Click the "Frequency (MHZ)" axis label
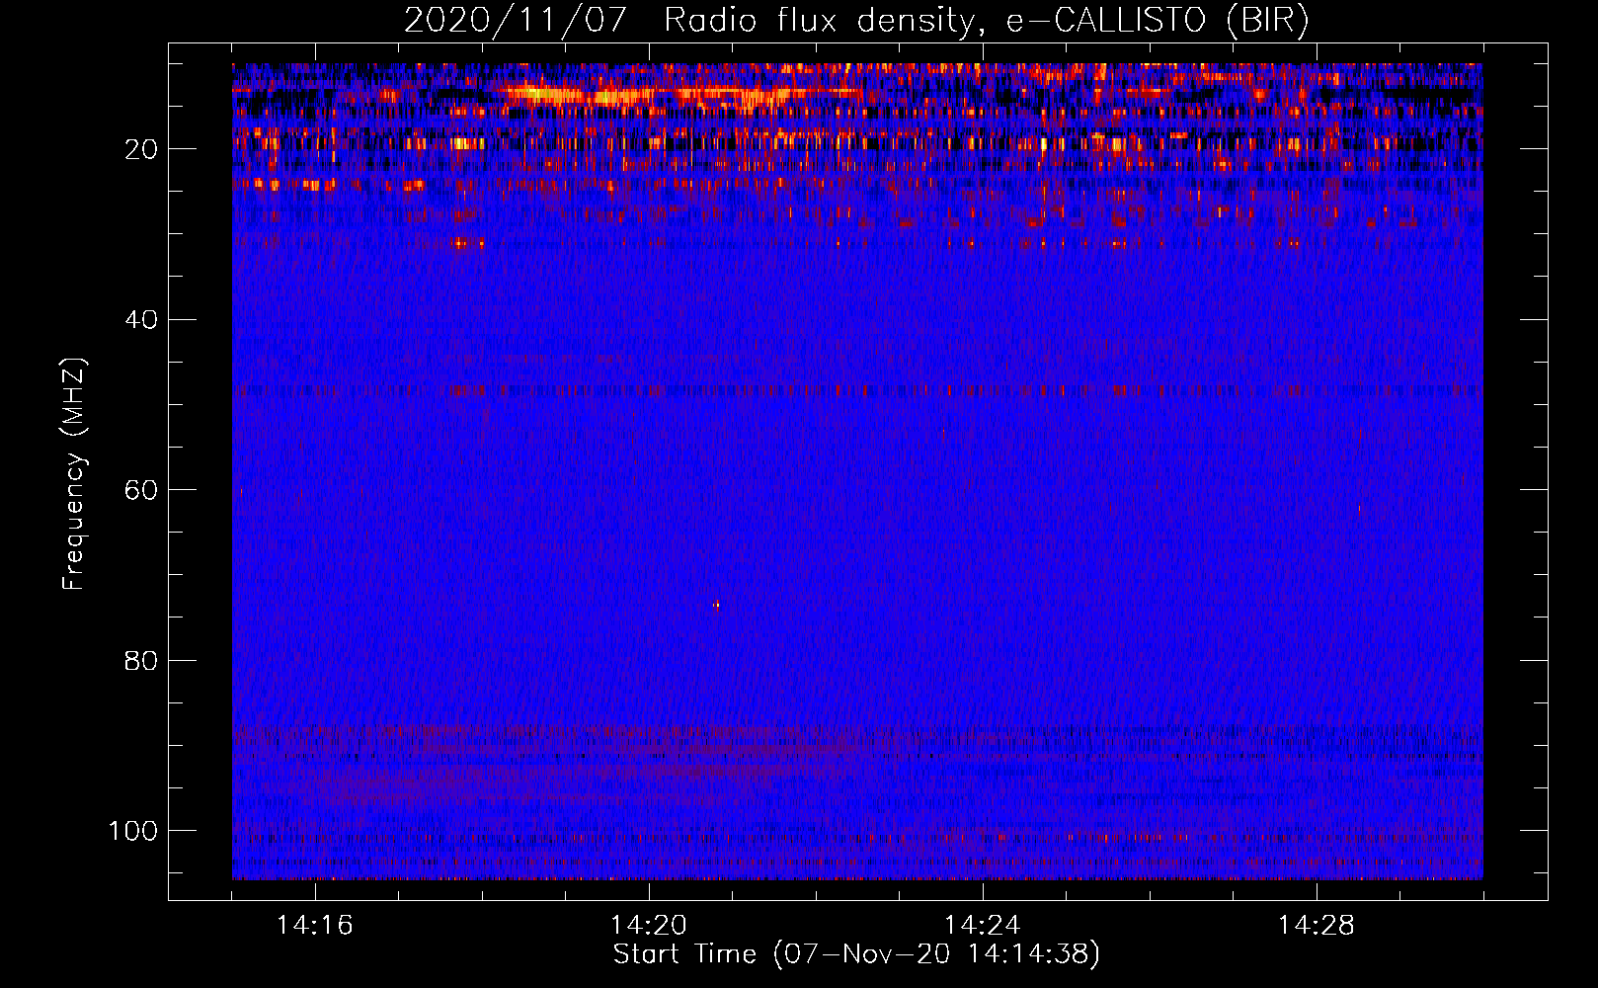Image resolution: width=1598 pixels, height=988 pixels. pos(74,473)
